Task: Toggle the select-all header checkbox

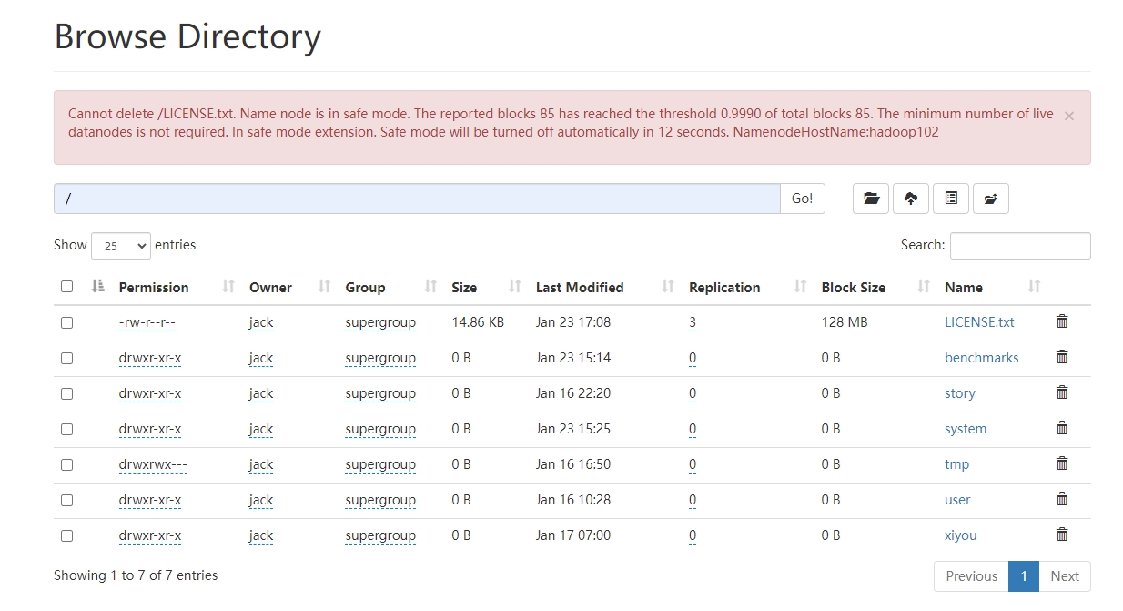Action: tap(66, 286)
